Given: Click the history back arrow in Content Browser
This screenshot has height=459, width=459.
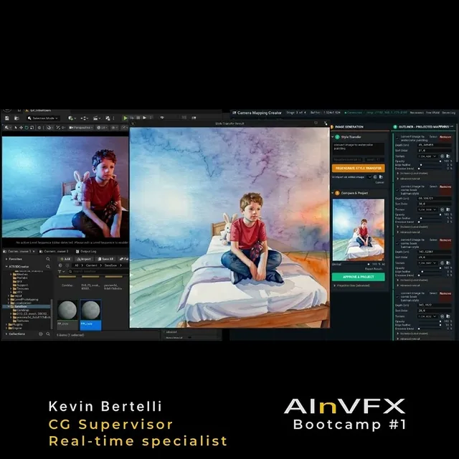Looking at the screenshot, I should click(x=60, y=265).
